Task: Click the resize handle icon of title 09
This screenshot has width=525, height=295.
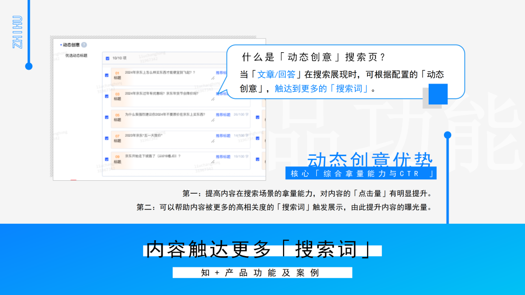Action: coord(213,162)
